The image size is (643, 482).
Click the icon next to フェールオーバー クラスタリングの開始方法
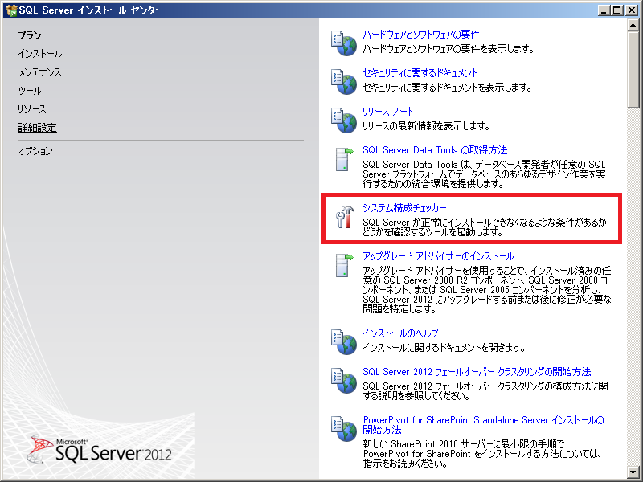344,380
